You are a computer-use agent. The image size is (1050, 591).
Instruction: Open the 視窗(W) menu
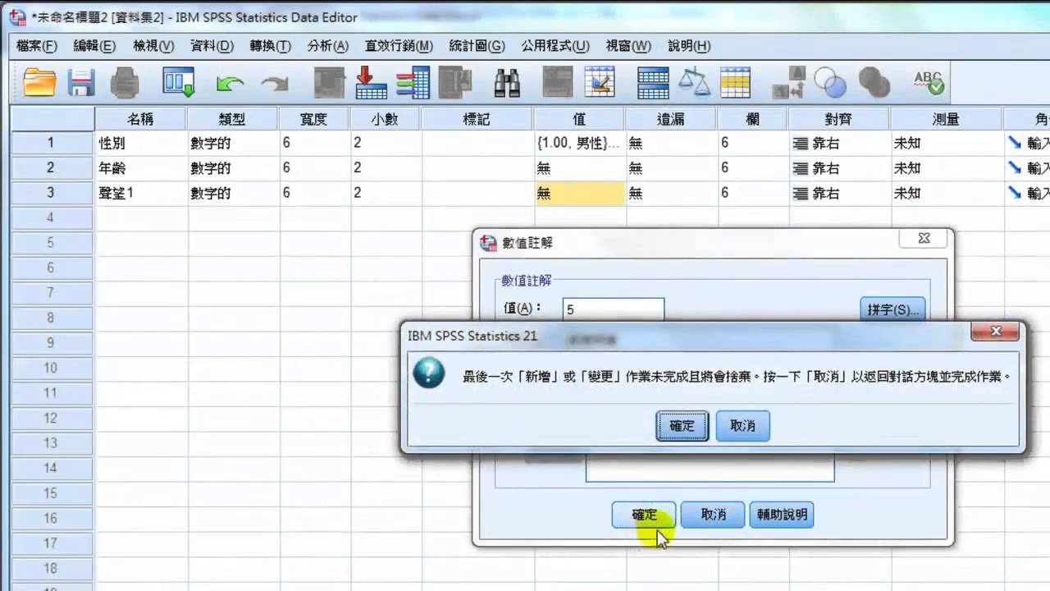coord(628,46)
